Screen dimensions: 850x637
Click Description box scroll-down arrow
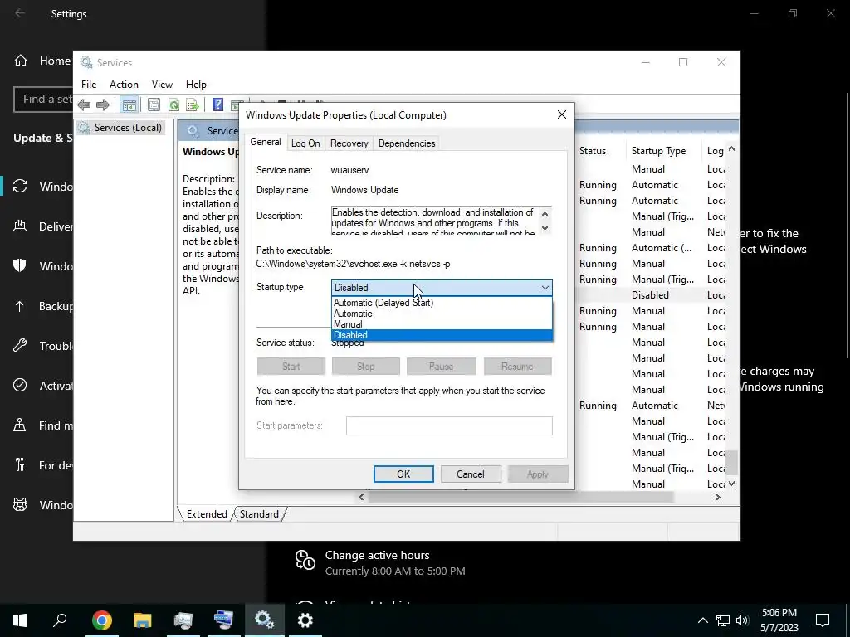545,227
